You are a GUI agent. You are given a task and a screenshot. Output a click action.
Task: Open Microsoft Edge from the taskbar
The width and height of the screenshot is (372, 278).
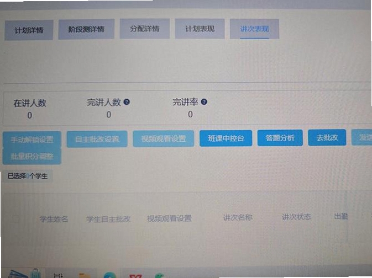tap(110, 275)
